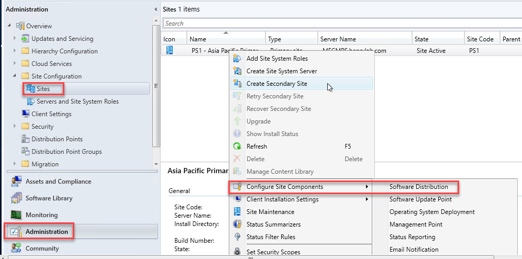
Task: Click the Site Maintenance icon
Action: [237, 212]
